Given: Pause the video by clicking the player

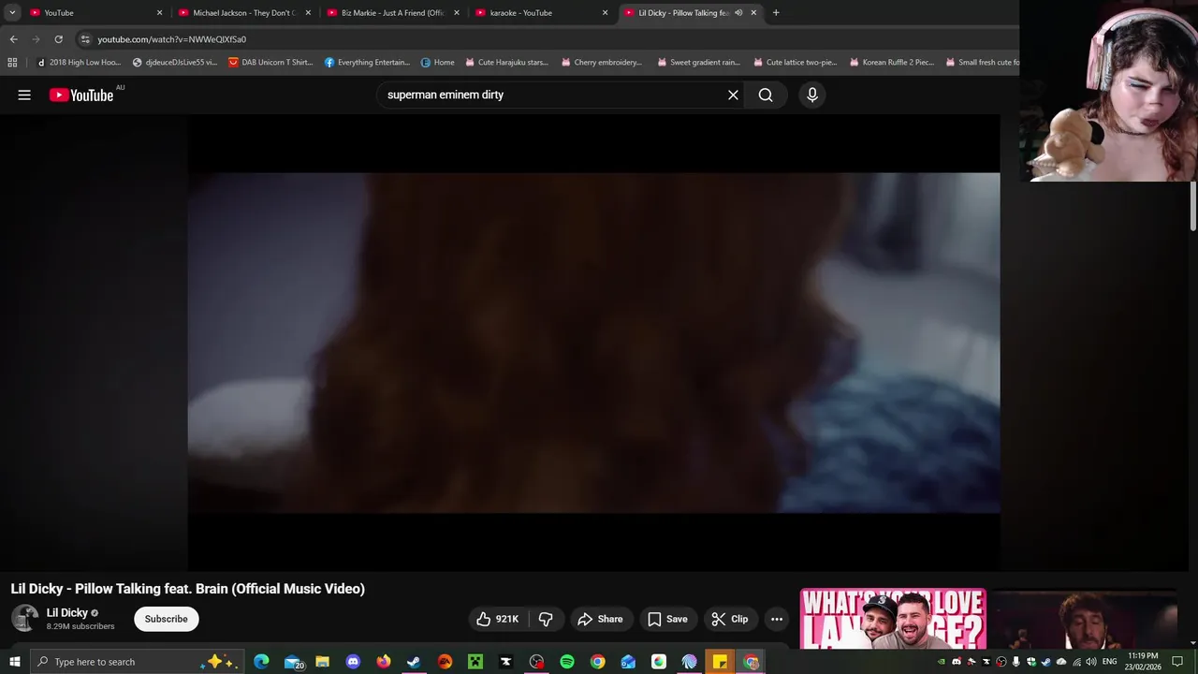Looking at the screenshot, I should coord(593,343).
